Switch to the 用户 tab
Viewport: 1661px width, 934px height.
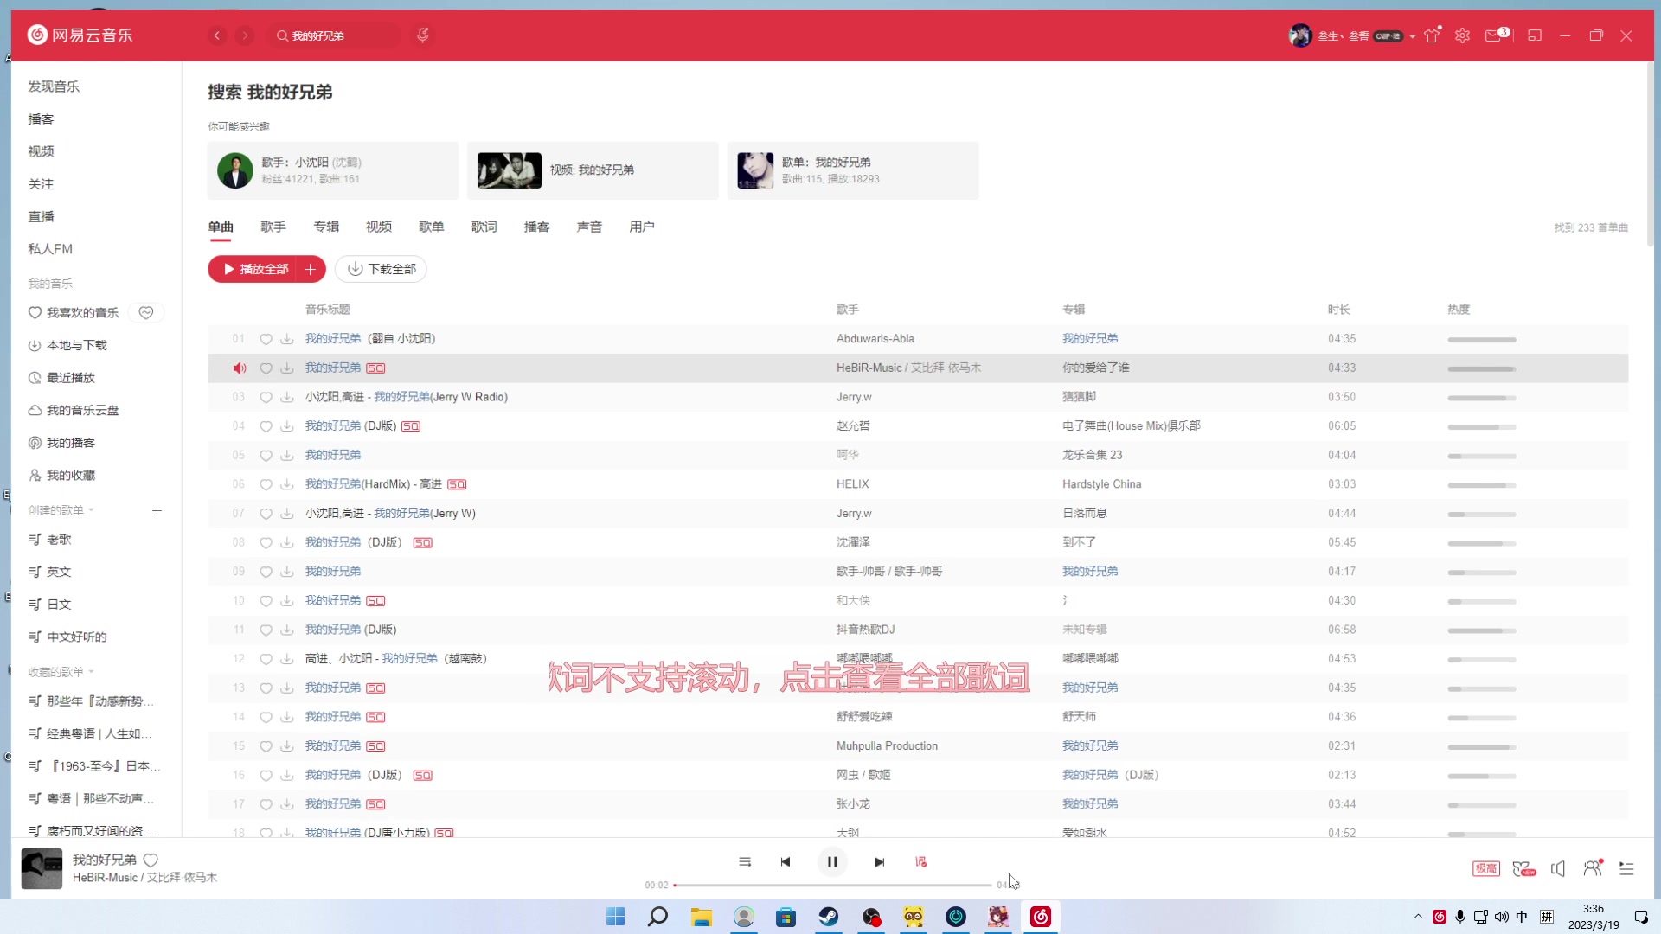[x=642, y=227]
